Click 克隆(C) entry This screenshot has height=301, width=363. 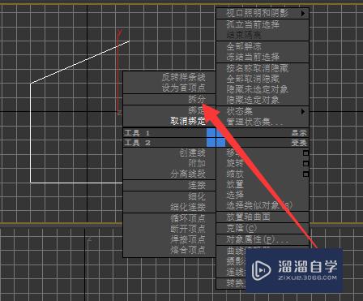coord(241,228)
